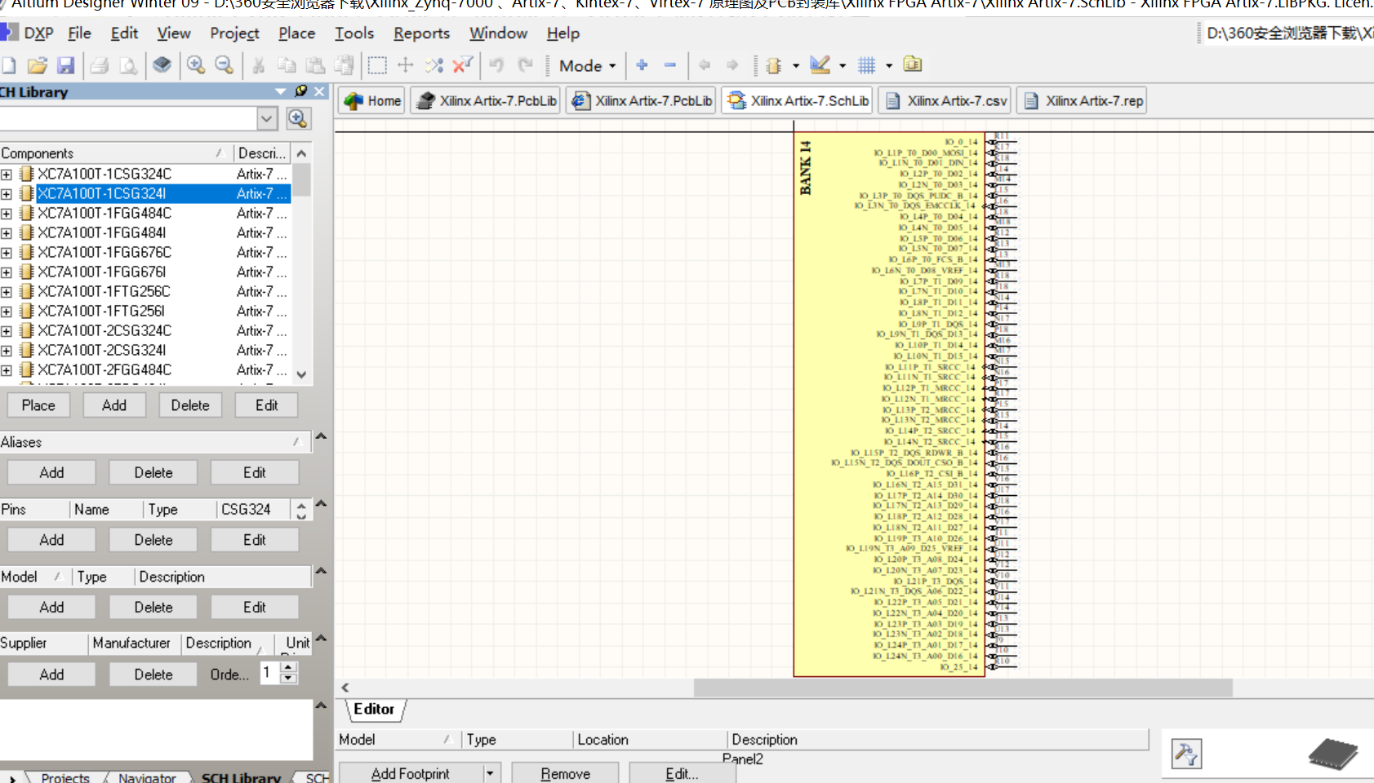Image resolution: width=1374 pixels, height=783 pixels.
Task: Click the paste icon in toolbar
Action: point(315,65)
